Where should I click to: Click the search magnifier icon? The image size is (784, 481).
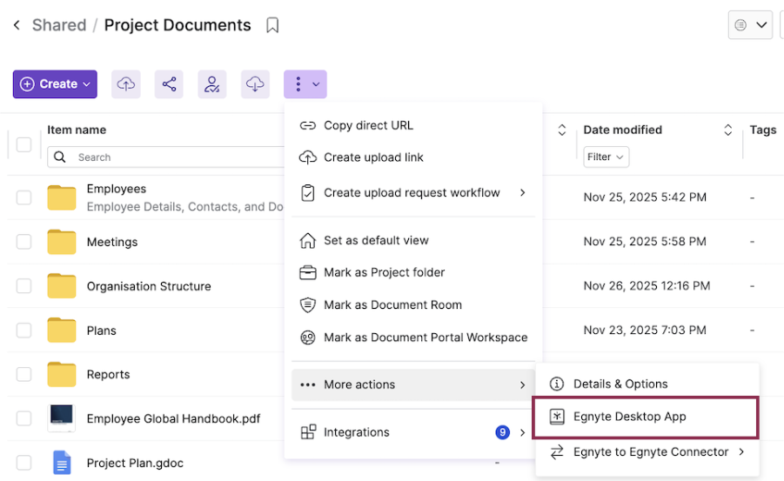click(60, 157)
